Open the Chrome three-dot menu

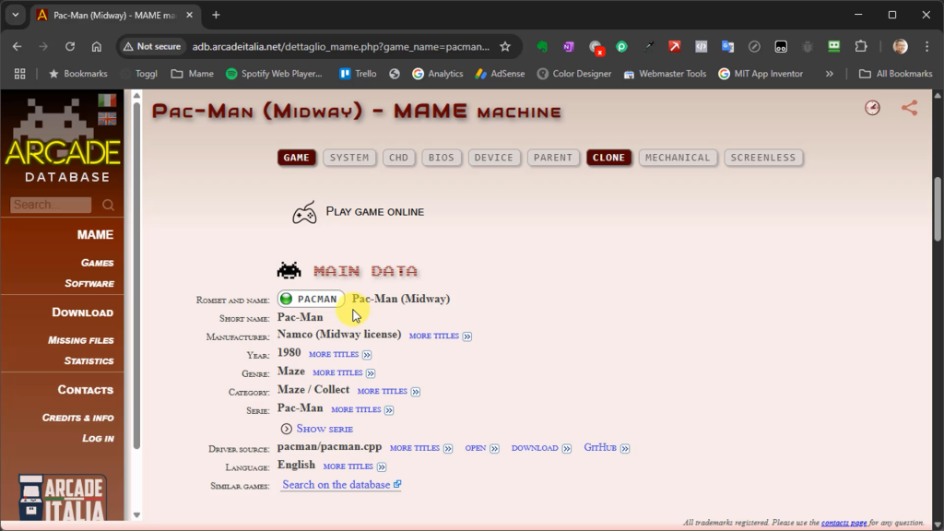click(x=927, y=46)
